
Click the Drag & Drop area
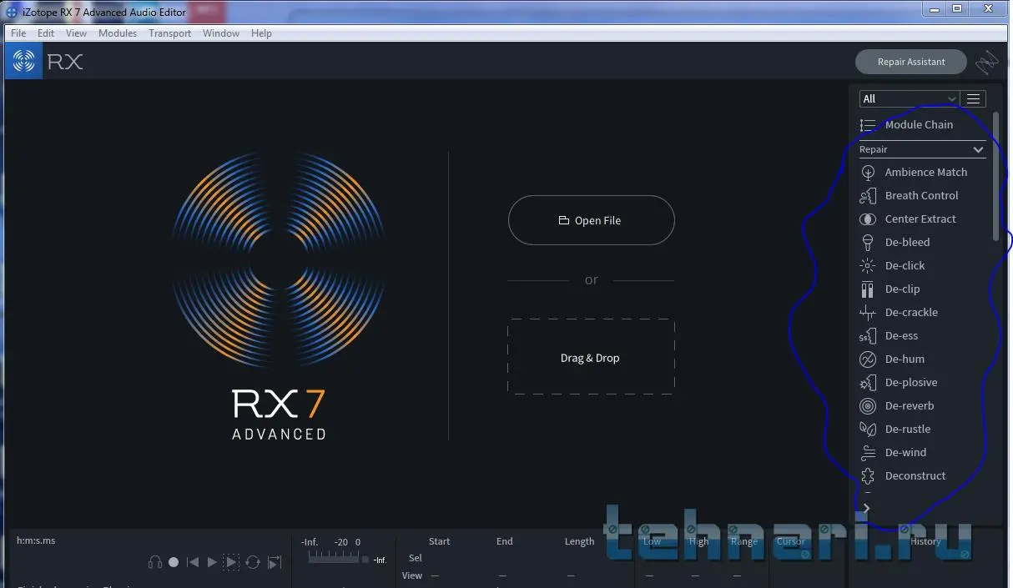coord(591,357)
